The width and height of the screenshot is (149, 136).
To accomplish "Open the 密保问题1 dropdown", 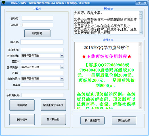I will point(62,56).
